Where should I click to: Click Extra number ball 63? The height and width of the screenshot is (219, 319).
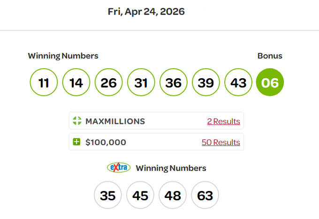click(x=205, y=195)
